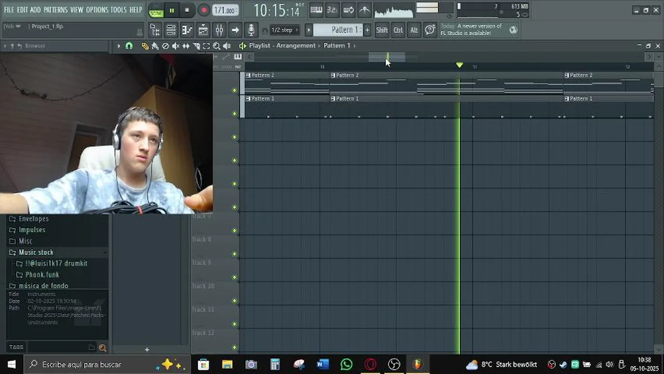Collapse the Music stock folder
664x374 pixels.
[36, 252]
